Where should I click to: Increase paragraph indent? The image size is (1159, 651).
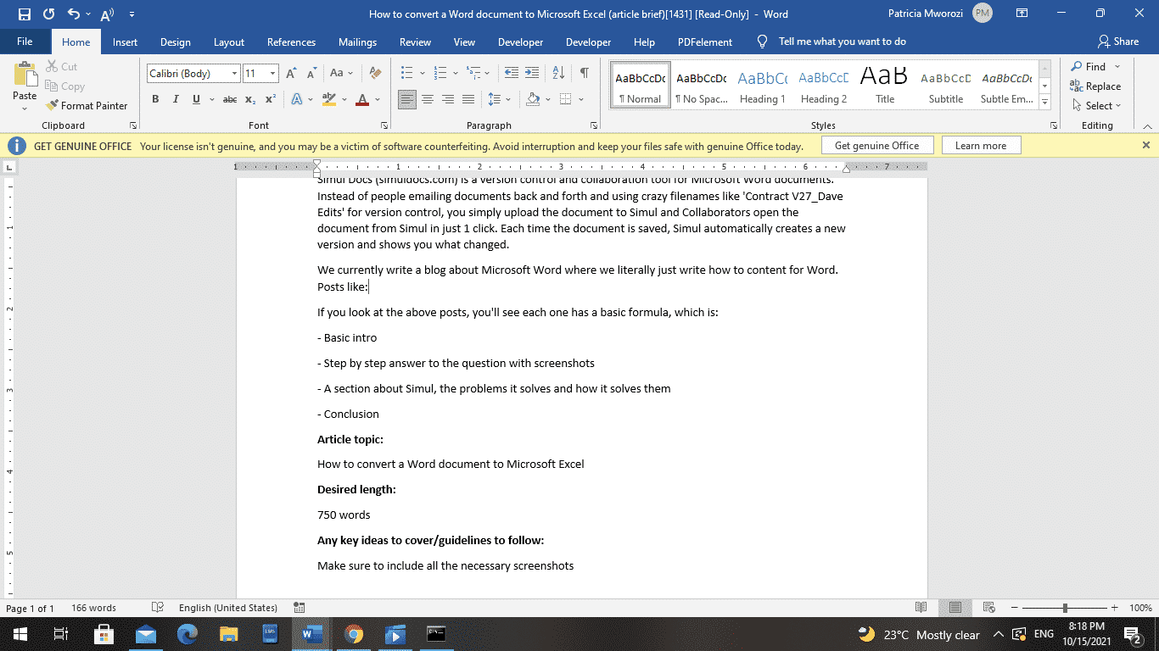[534, 74]
